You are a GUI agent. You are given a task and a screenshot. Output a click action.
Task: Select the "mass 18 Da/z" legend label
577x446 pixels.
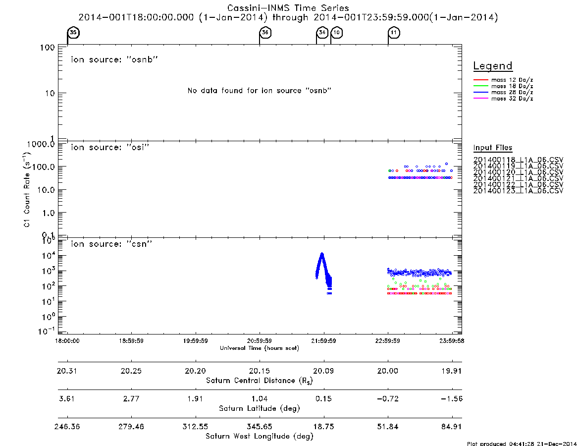pos(512,86)
